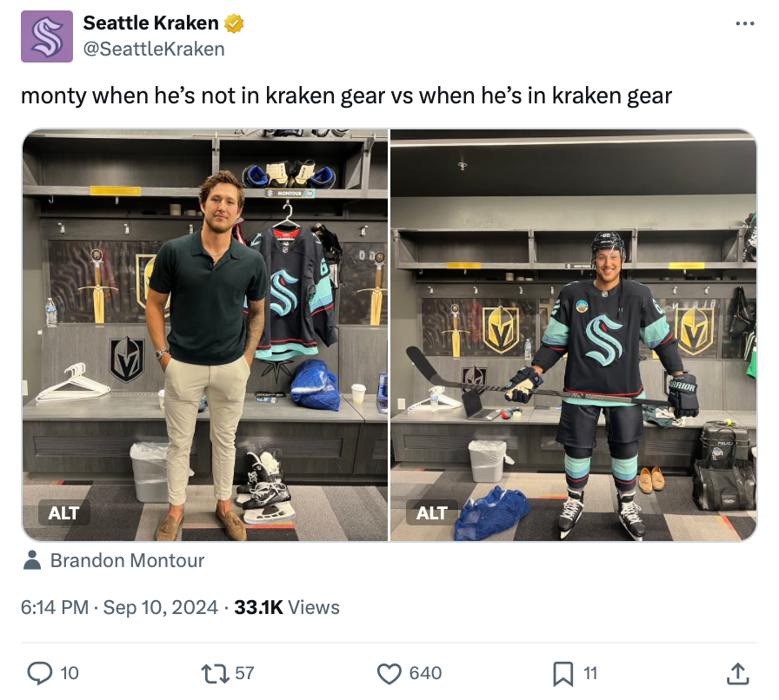The width and height of the screenshot is (779, 700).
Task: Click the reply speech bubble icon
Action: click(x=39, y=674)
